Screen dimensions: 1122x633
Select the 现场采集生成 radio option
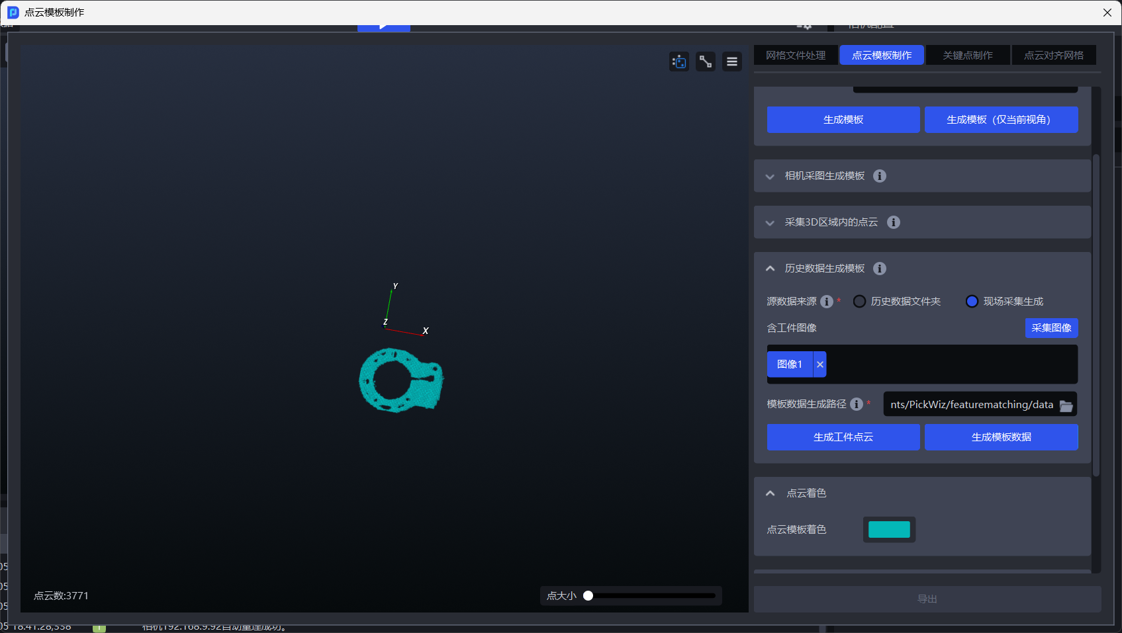point(972,302)
